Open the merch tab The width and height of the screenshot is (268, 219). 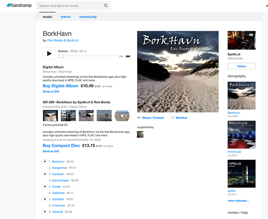click(66, 17)
